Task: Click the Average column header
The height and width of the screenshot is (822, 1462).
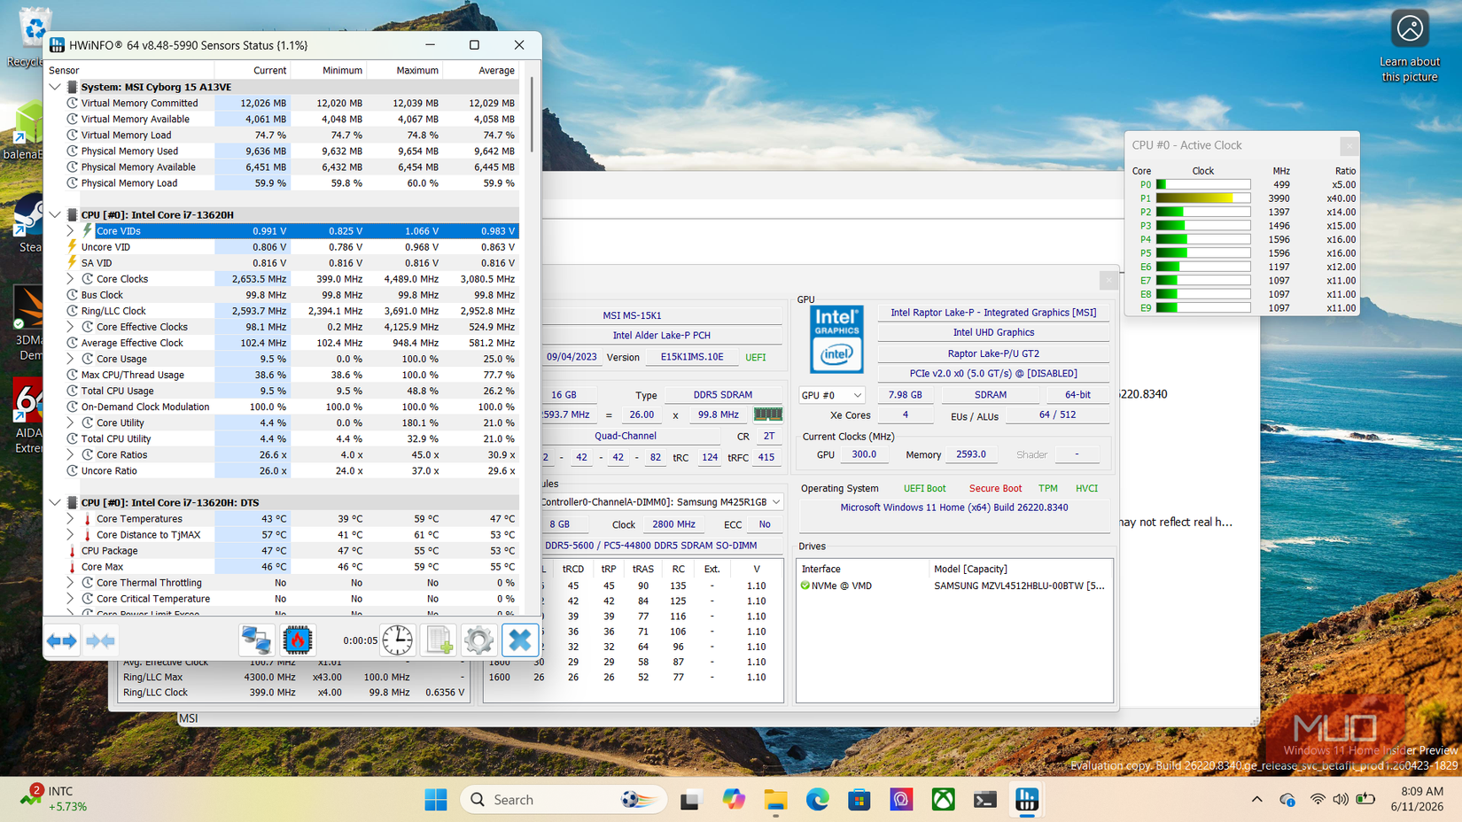Action: (x=481, y=70)
